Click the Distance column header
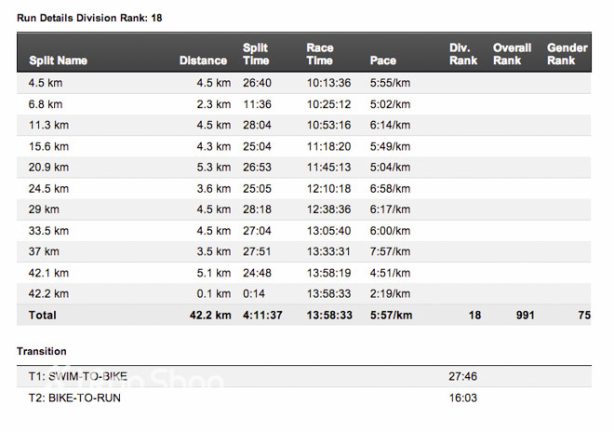 [x=203, y=61]
